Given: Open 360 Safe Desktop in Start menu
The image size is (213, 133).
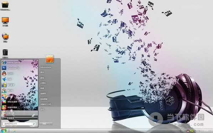Looking at the screenshot, I should 20,102.
